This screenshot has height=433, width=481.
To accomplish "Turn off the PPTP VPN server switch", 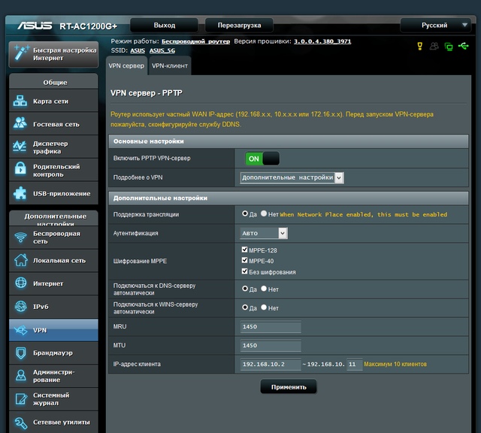I will click(x=262, y=159).
